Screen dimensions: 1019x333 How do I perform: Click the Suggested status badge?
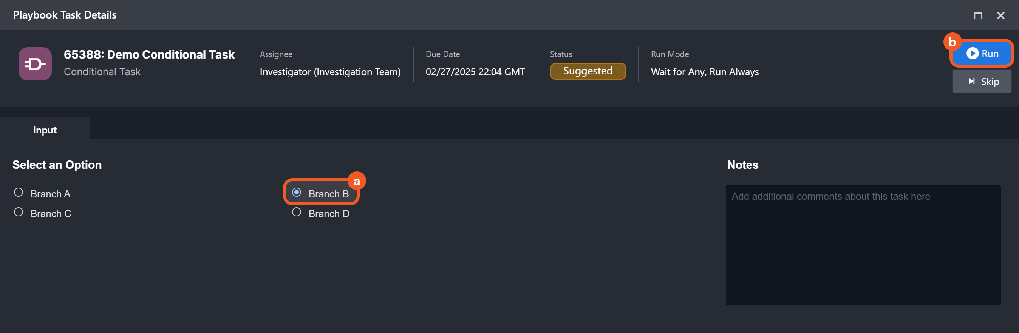[588, 71]
